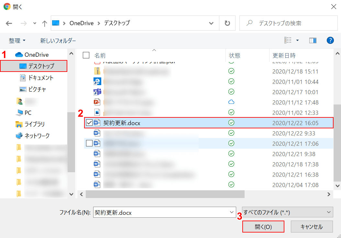Click the navigation pane vertical scrollbar
Viewport: 341px width, 238px height.
click(x=71, y=142)
